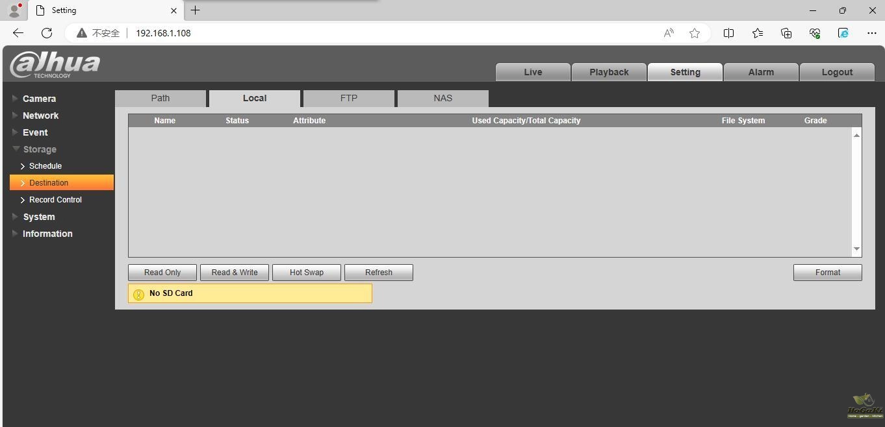This screenshot has width=885, height=427.
Task: Open the NAS tab
Action: point(443,98)
